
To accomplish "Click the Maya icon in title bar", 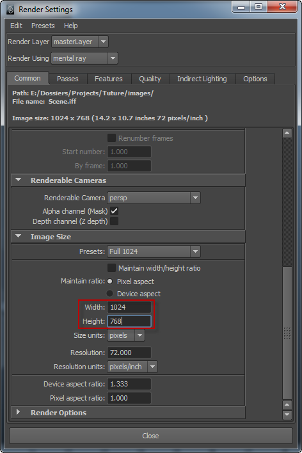I will (x=10, y=10).
